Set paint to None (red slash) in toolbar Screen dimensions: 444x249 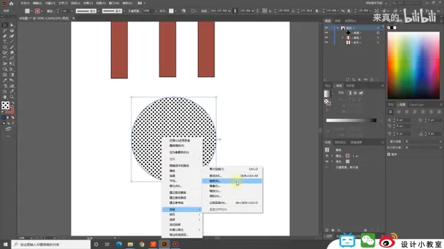click(13, 117)
